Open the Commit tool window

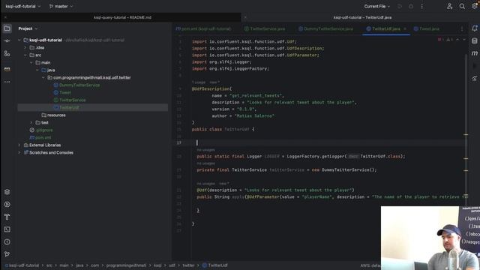click(x=7, y=40)
